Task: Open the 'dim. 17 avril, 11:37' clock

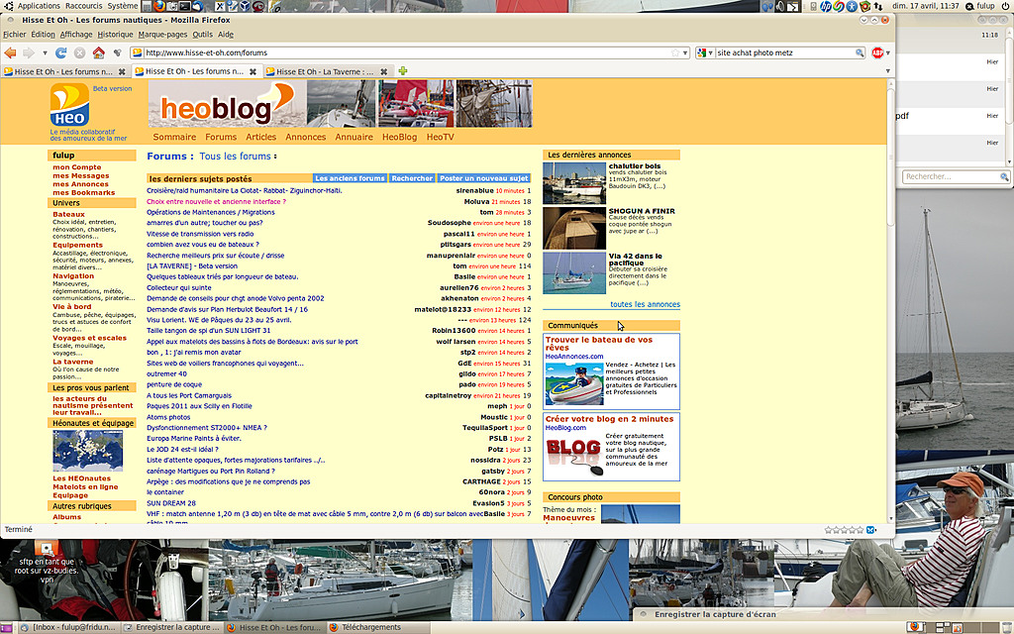Action: coord(926,6)
